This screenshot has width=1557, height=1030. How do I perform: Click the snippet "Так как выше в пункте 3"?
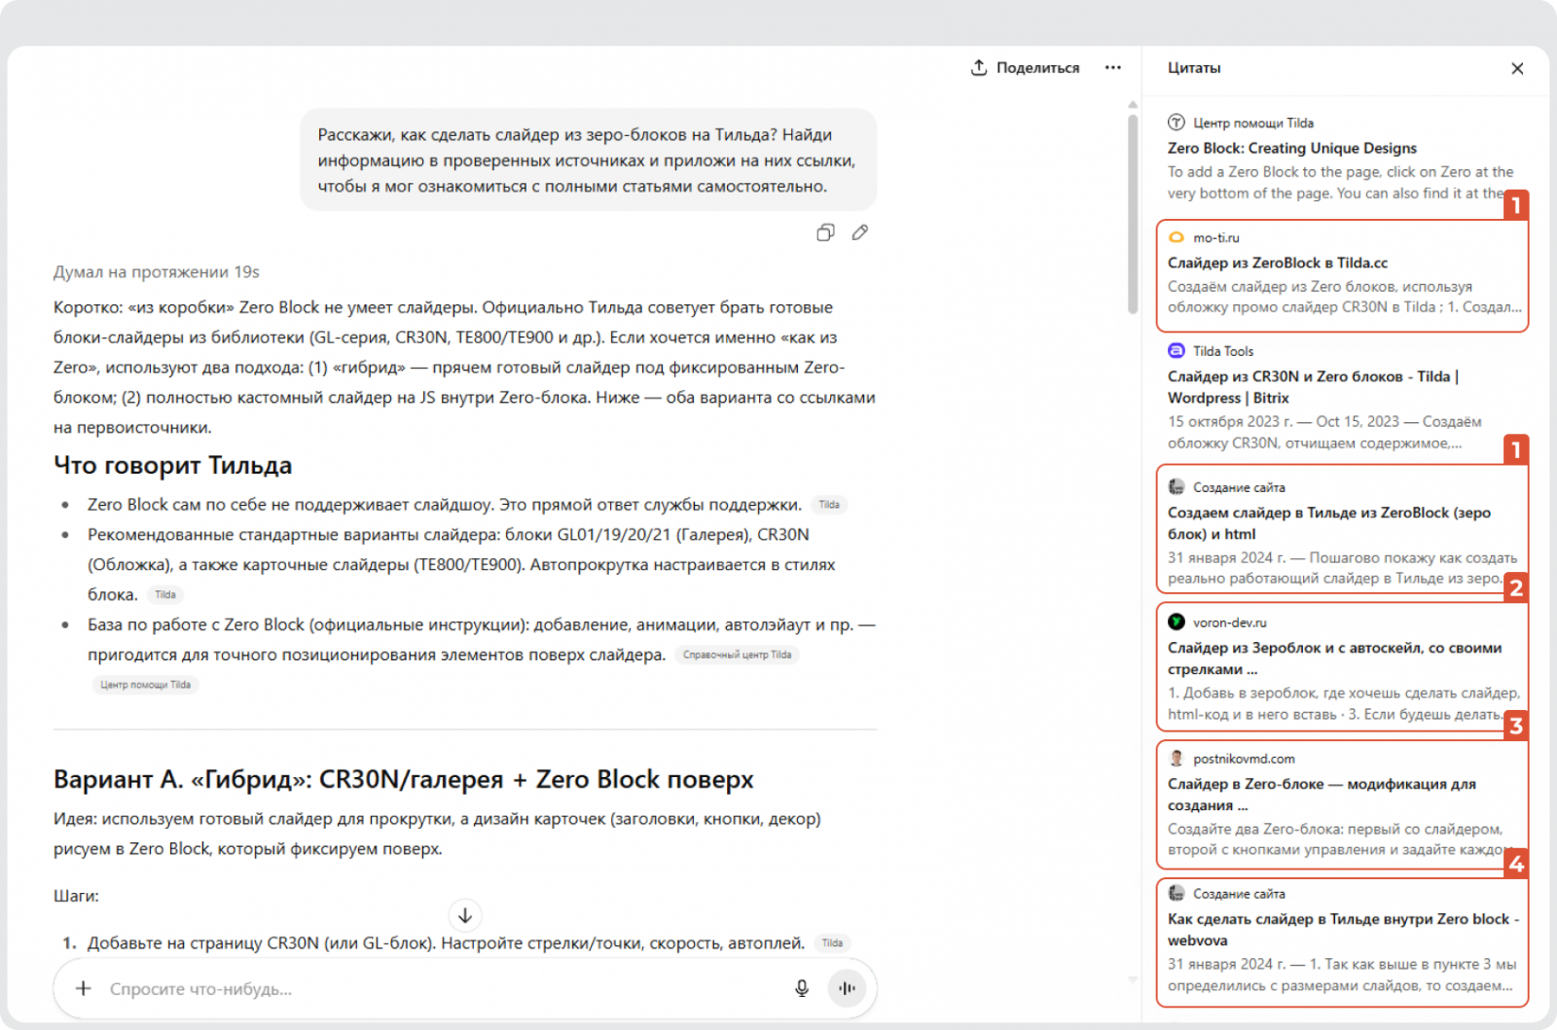pos(1342,975)
